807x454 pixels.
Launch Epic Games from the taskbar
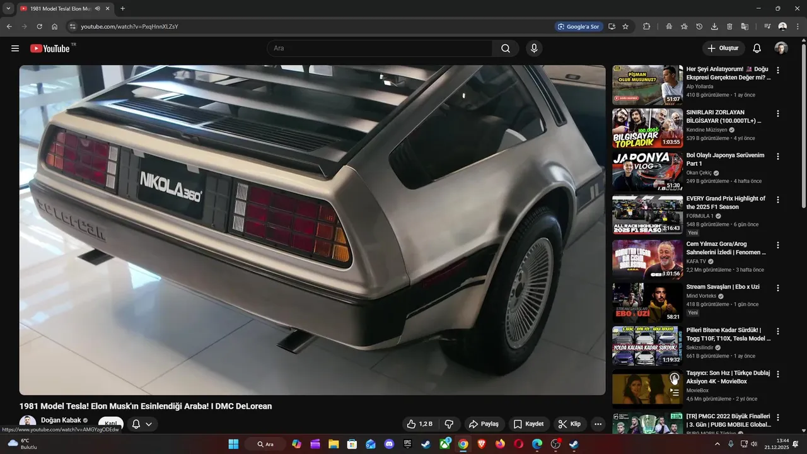point(408,444)
